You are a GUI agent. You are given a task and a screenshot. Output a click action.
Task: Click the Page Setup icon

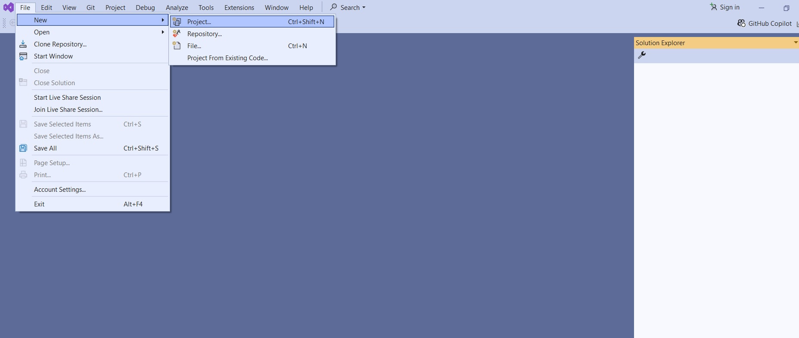[x=23, y=163]
